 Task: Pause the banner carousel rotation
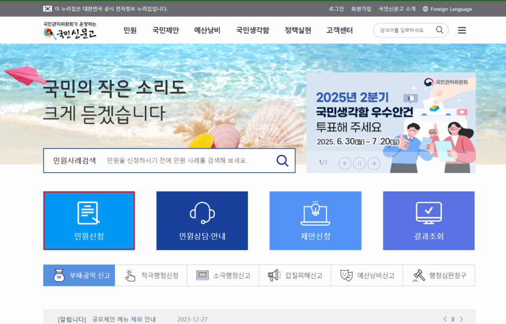coord(359,163)
